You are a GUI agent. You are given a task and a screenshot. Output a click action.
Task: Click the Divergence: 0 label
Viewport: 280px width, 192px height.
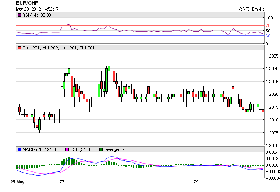pos(117,149)
